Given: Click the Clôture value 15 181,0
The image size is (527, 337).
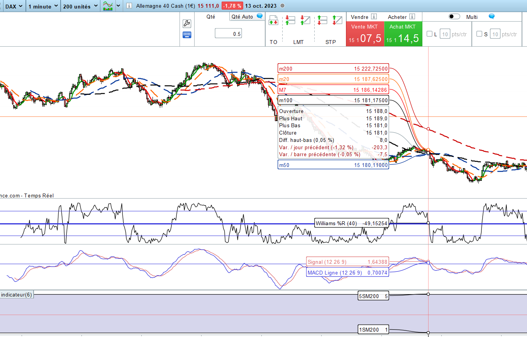Looking at the screenshot, I should point(377,133).
